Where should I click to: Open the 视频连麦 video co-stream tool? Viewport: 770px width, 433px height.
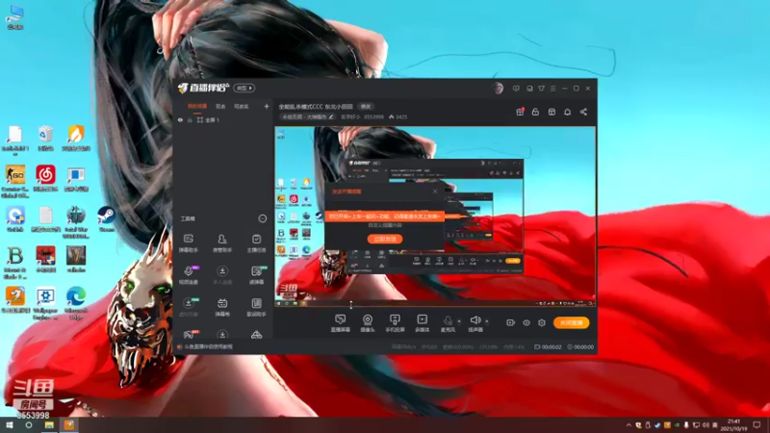click(189, 275)
